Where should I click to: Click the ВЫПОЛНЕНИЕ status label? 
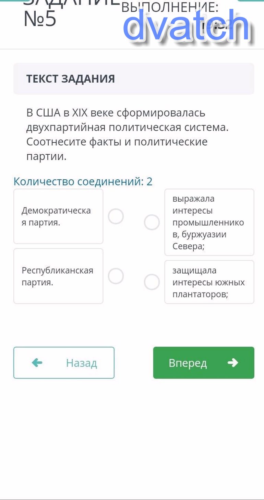point(170,8)
